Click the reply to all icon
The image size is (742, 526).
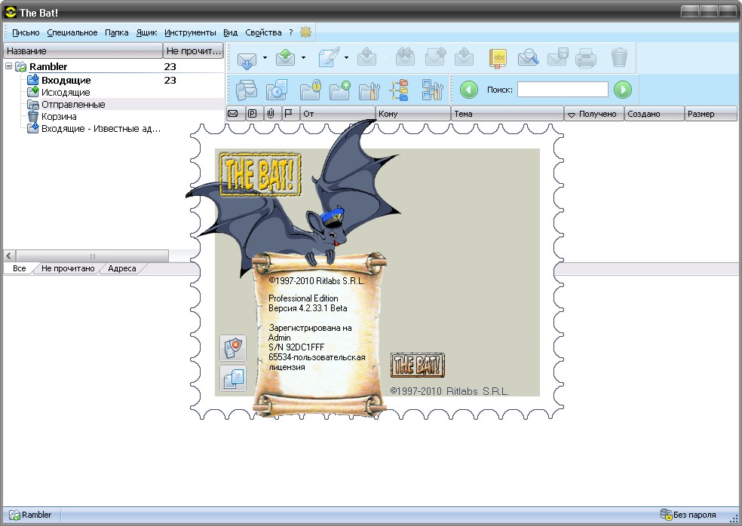coord(405,58)
